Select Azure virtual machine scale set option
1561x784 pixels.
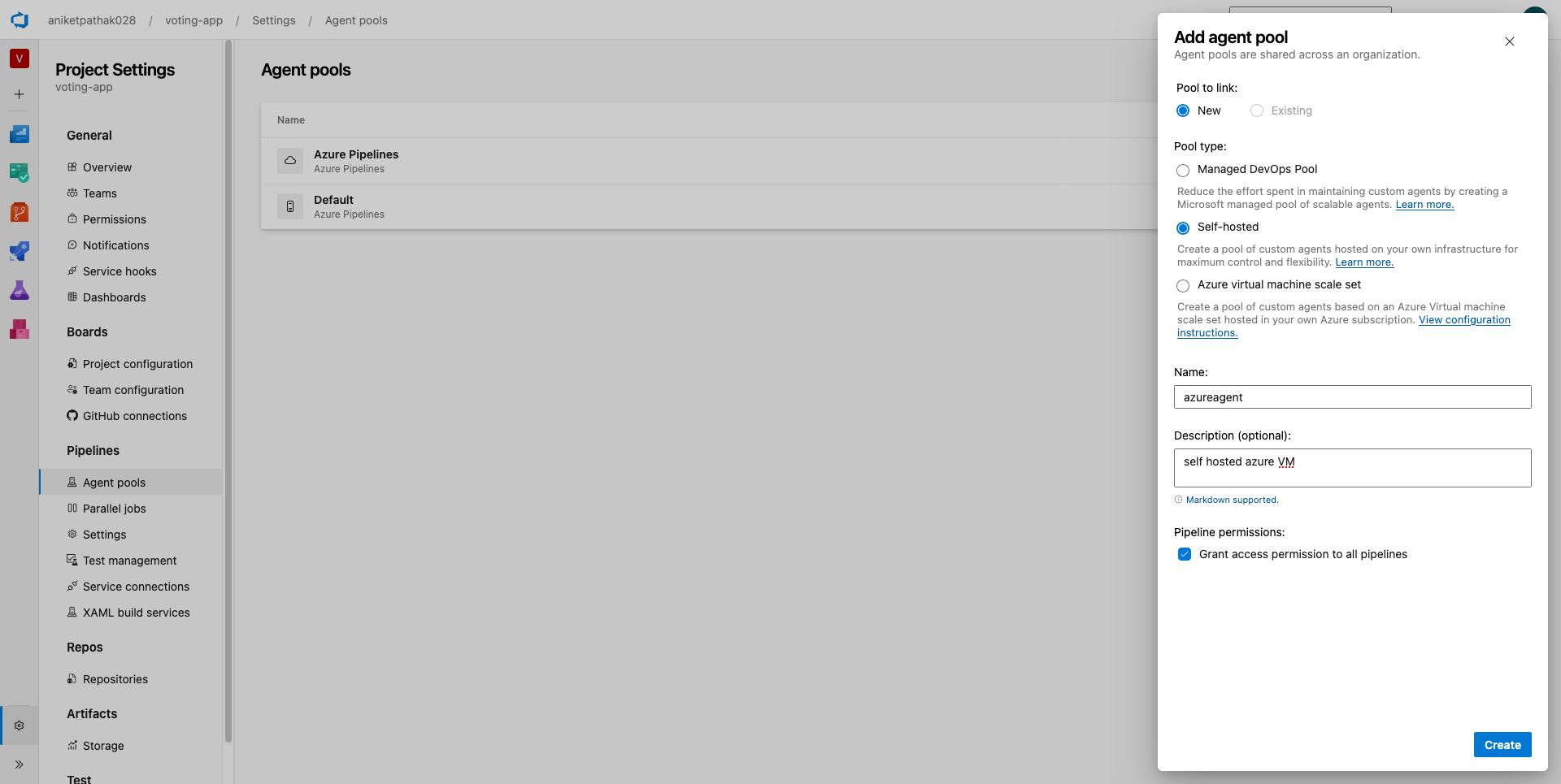pyautogui.click(x=1183, y=285)
